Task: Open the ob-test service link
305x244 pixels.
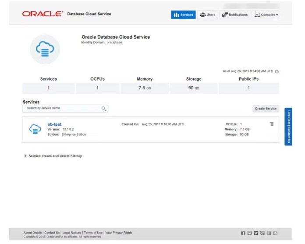Action: coord(54,124)
